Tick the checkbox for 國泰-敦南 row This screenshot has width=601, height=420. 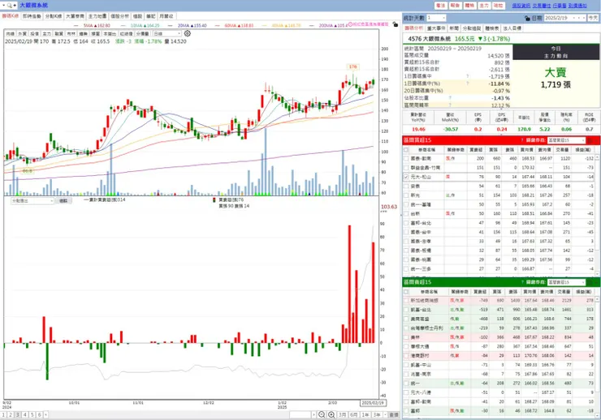(406, 158)
